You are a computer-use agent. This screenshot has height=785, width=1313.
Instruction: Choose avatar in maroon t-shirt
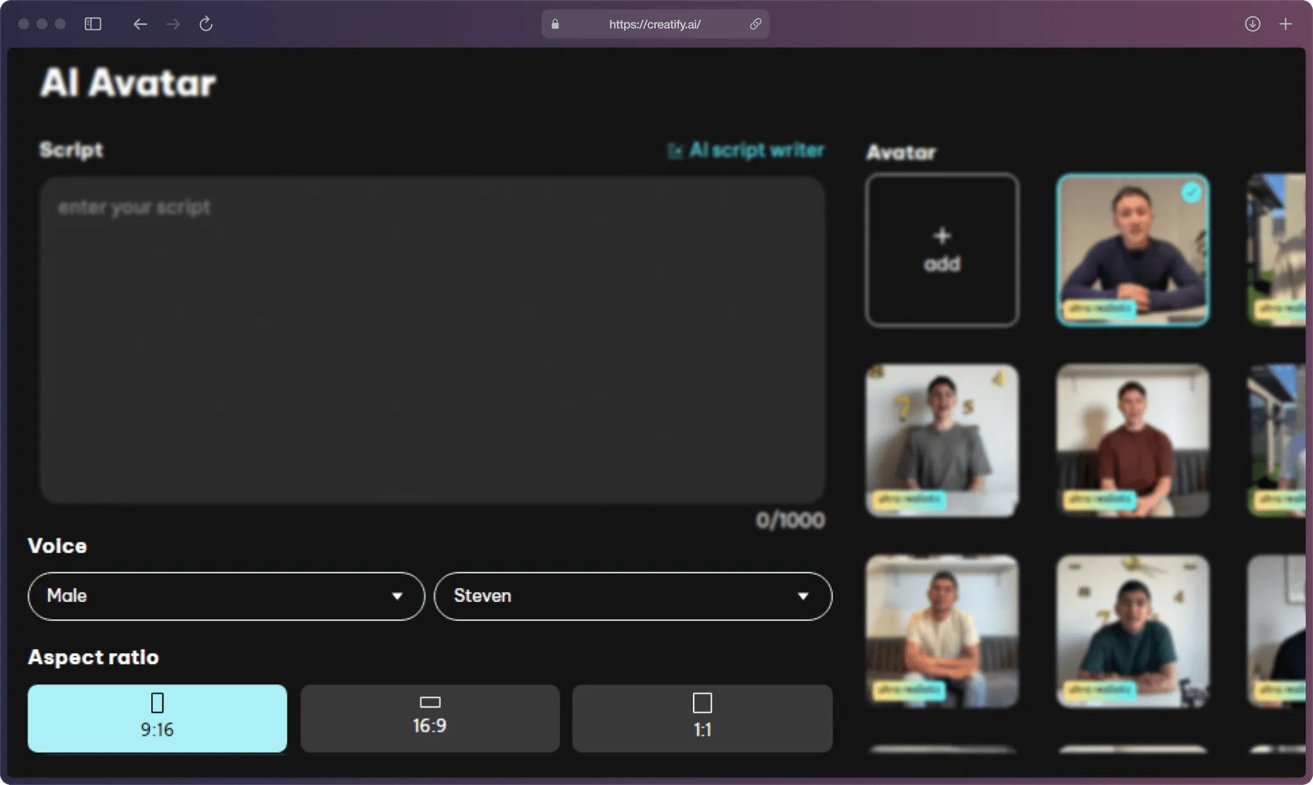(1133, 440)
